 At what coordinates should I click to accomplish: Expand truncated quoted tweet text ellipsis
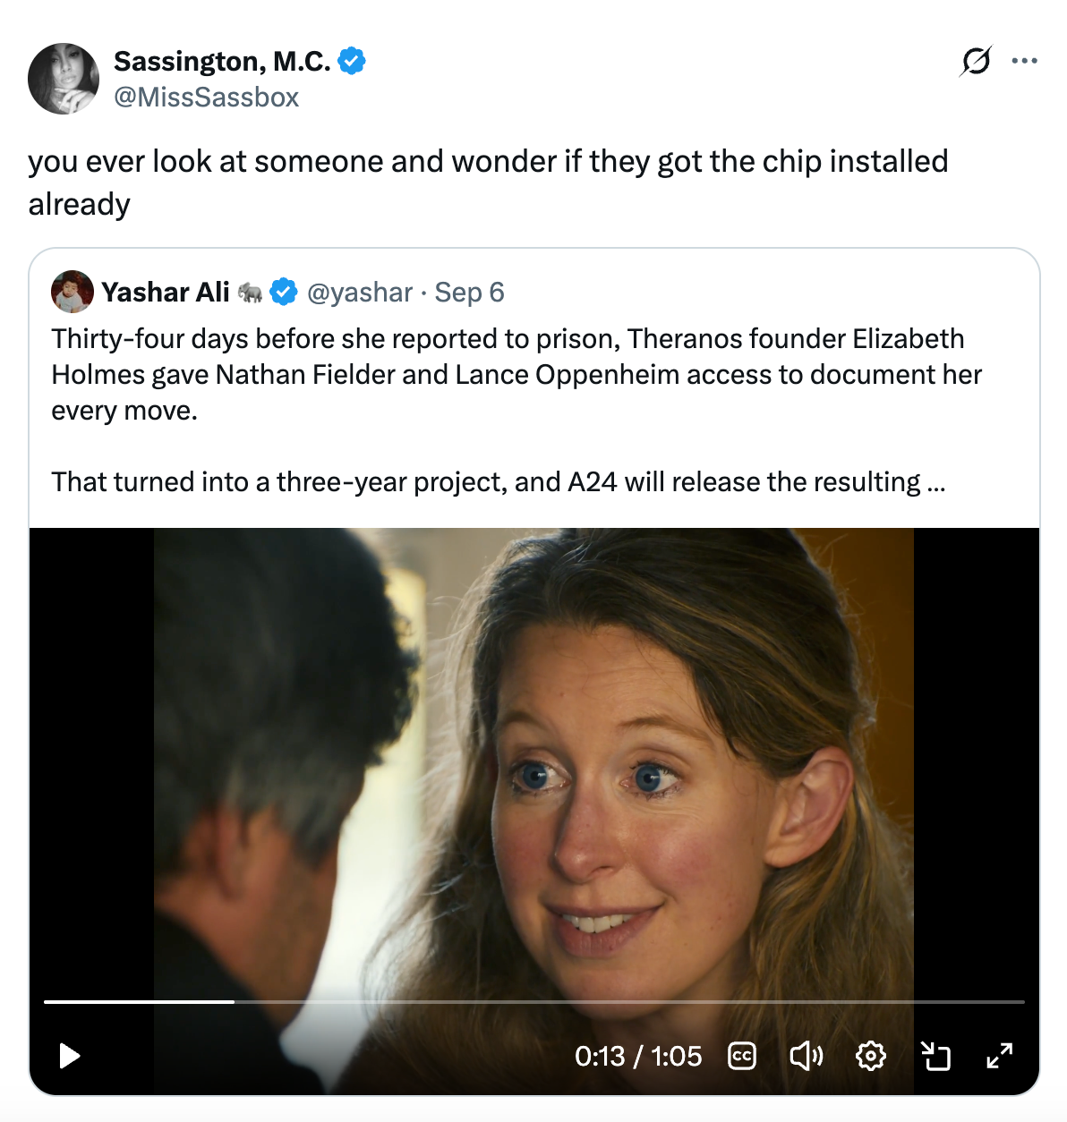936,482
